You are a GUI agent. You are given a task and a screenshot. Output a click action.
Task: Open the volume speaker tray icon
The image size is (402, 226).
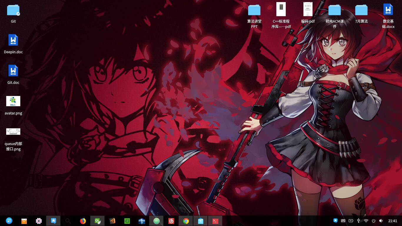pos(381,221)
